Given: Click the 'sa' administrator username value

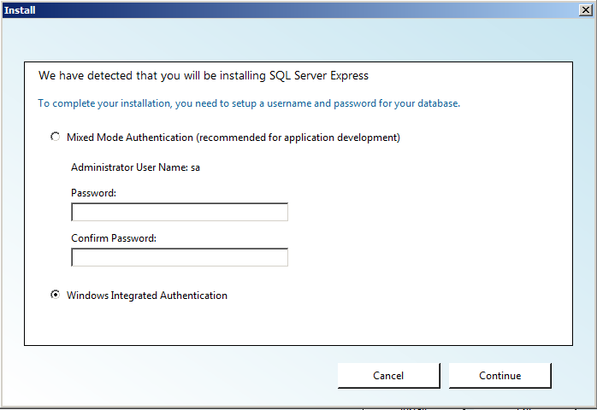Looking at the screenshot, I should 195,167.
